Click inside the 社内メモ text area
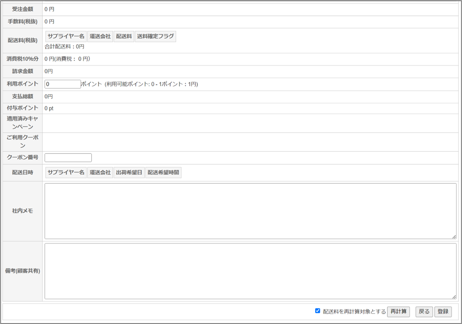Image resolution: width=462 pixels, height=324 pixels. pos(250,211)
